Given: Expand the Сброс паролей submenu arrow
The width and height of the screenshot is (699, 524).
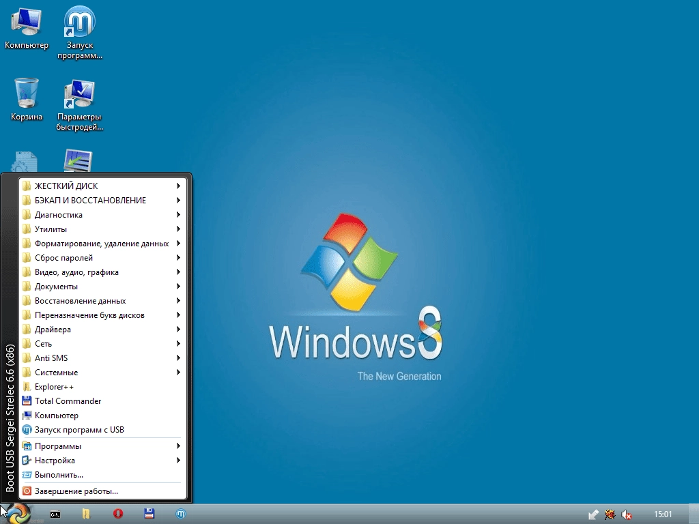Looking at the screenshot, I should (178, 257).
